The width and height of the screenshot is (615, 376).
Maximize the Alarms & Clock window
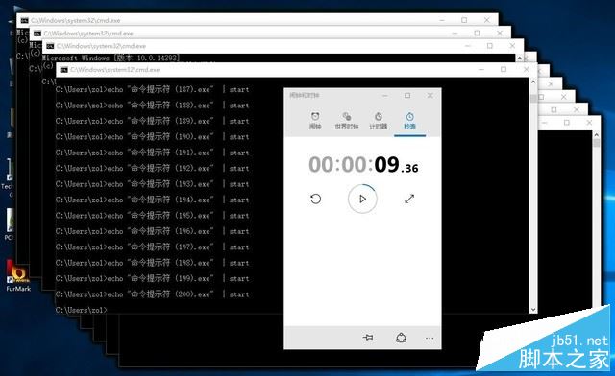point(407,96)
